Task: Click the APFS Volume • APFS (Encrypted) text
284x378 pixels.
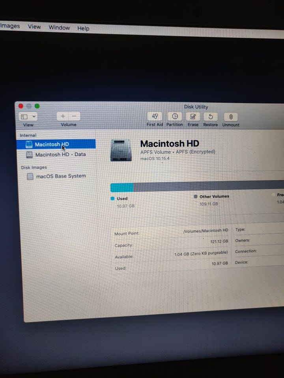Action: click(x=178, y=152)
